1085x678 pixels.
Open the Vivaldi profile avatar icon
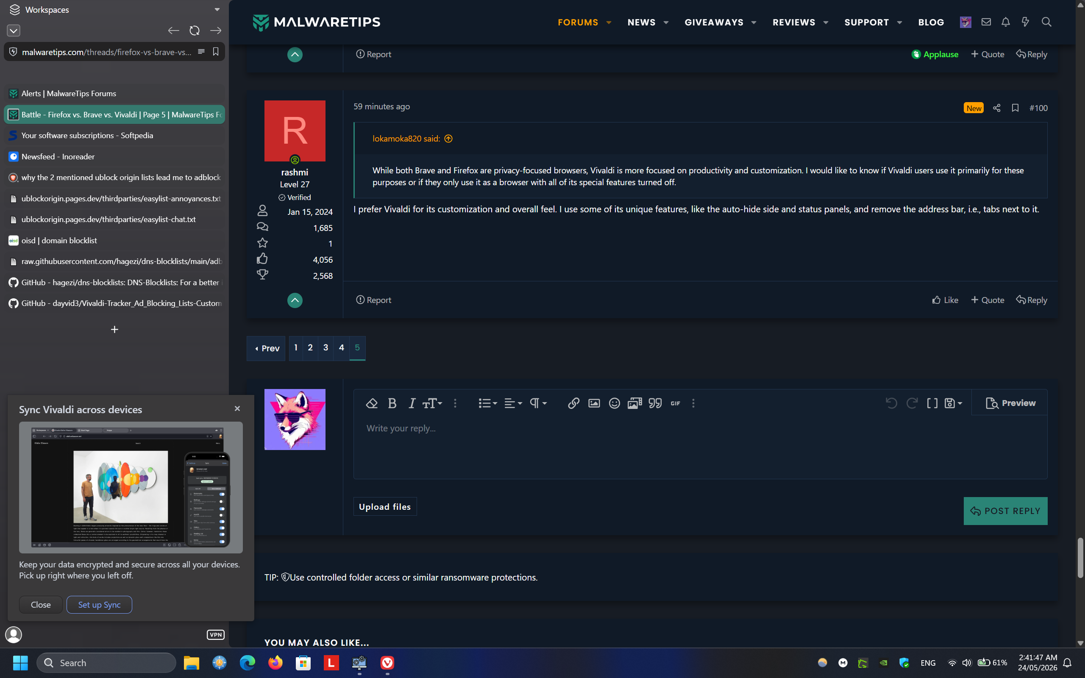click(14, 634)
